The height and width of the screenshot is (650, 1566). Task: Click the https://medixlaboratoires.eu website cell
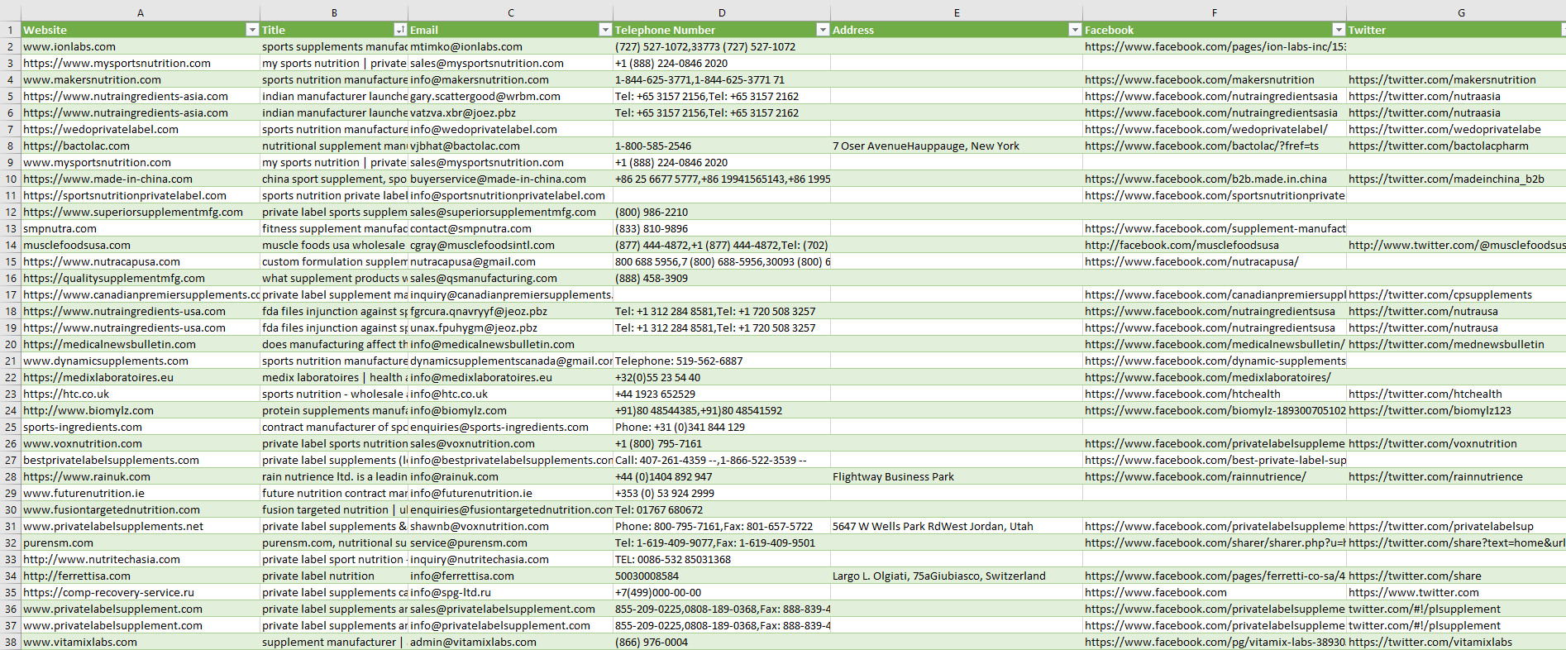tap(141, 377)
